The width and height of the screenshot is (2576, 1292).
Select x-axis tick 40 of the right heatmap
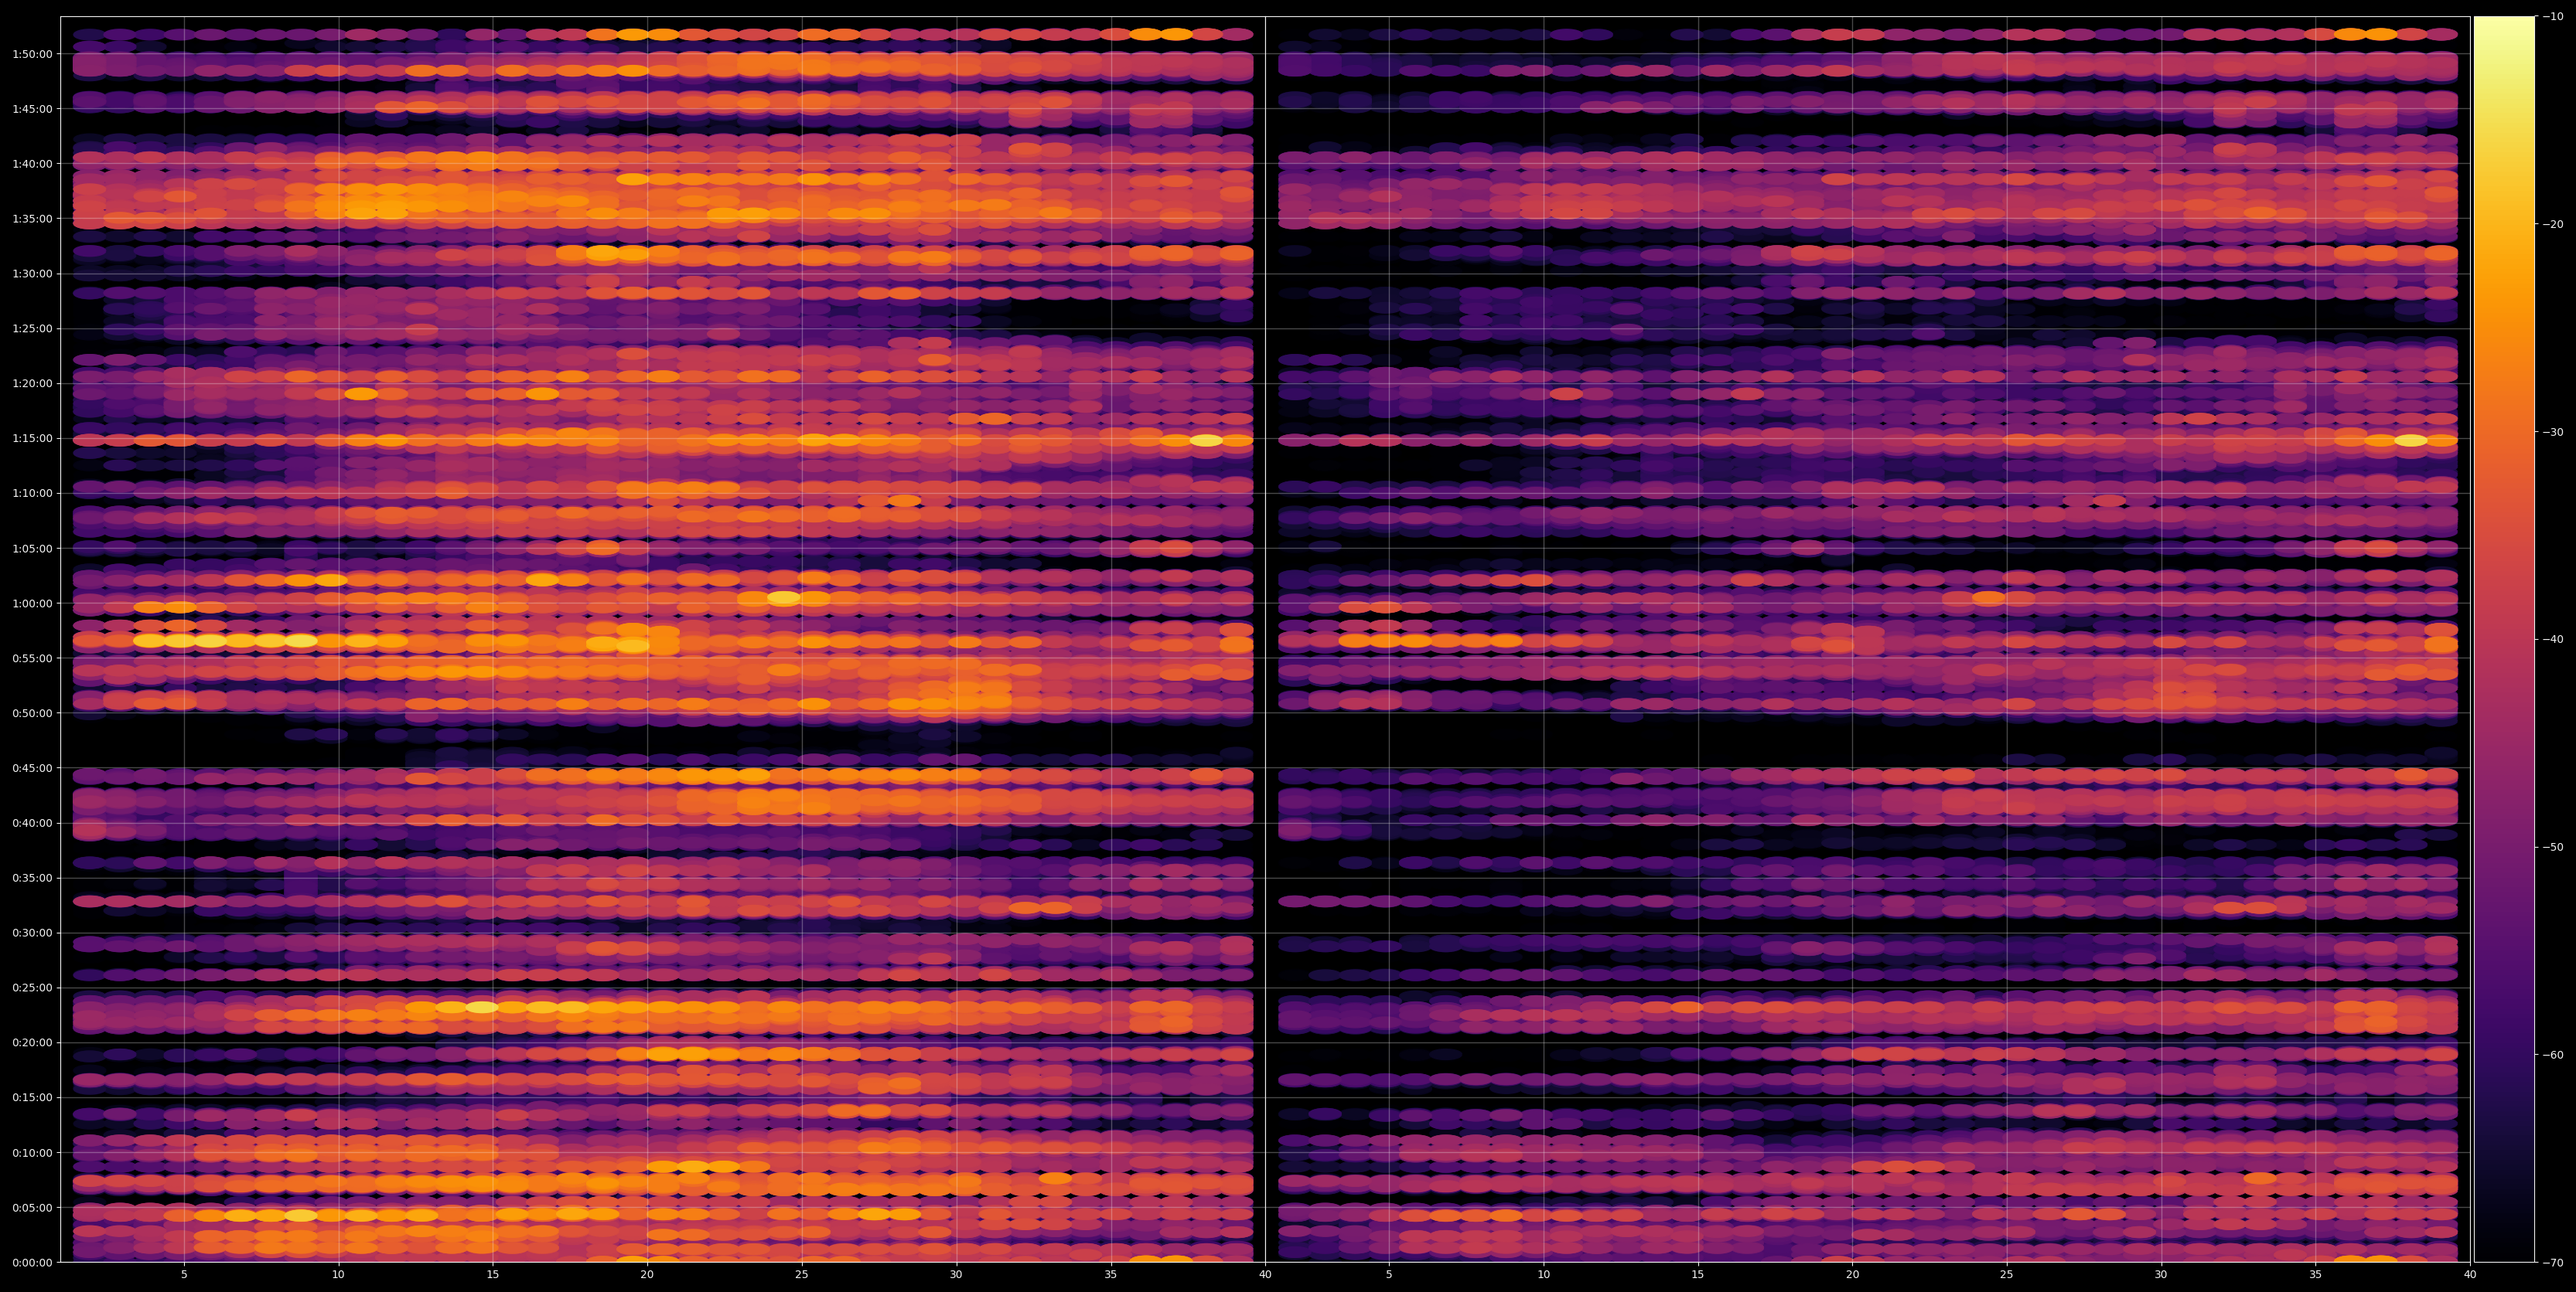(x=2470, y=1275)
